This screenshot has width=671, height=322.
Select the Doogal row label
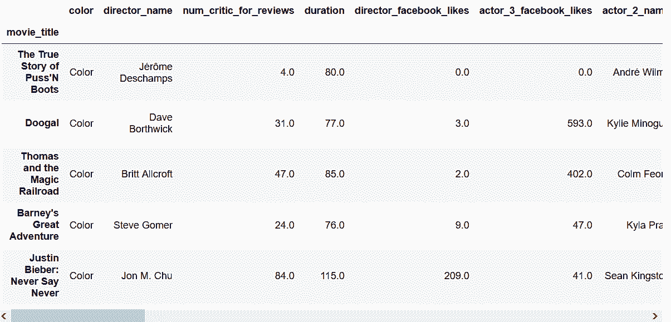tap(42, 123)
